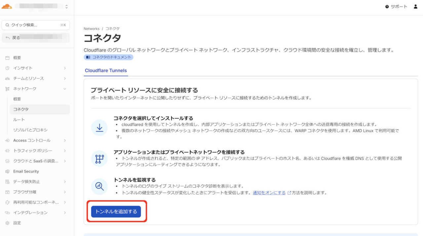Open the 通知をオンにする link
The image size is (423, 236).
pyautogui.click(x=269, y=193)
